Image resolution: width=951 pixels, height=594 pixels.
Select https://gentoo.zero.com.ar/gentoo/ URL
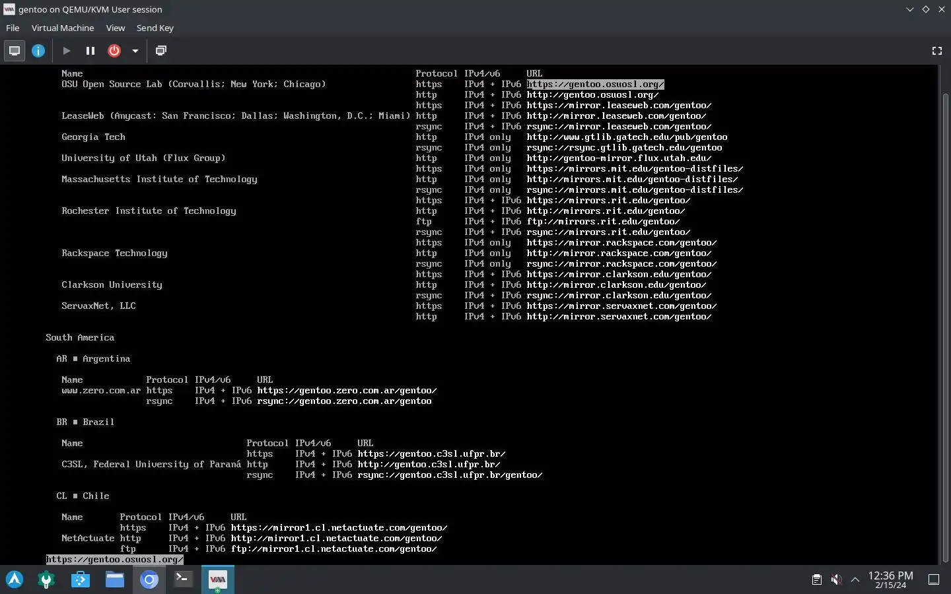[347, 391]
